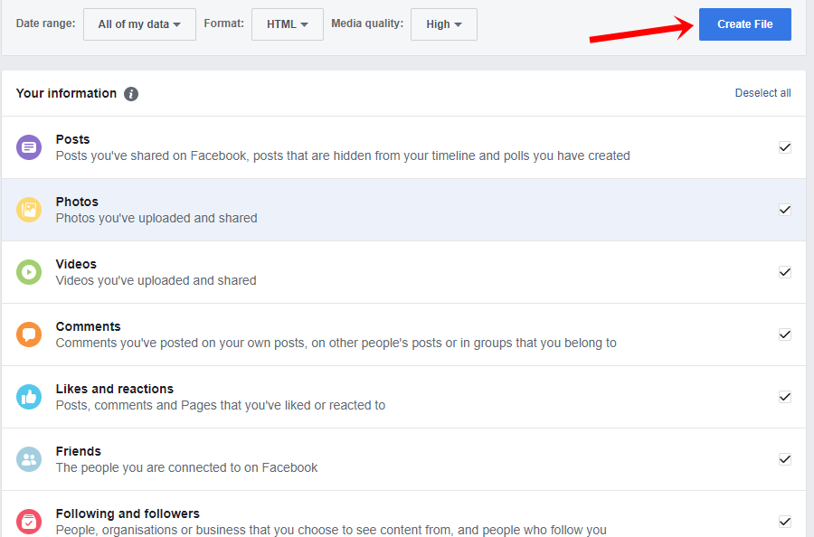Click the Comments heading text
The height and width of the screenshot is (537, 814).
[x=89, y=326]
